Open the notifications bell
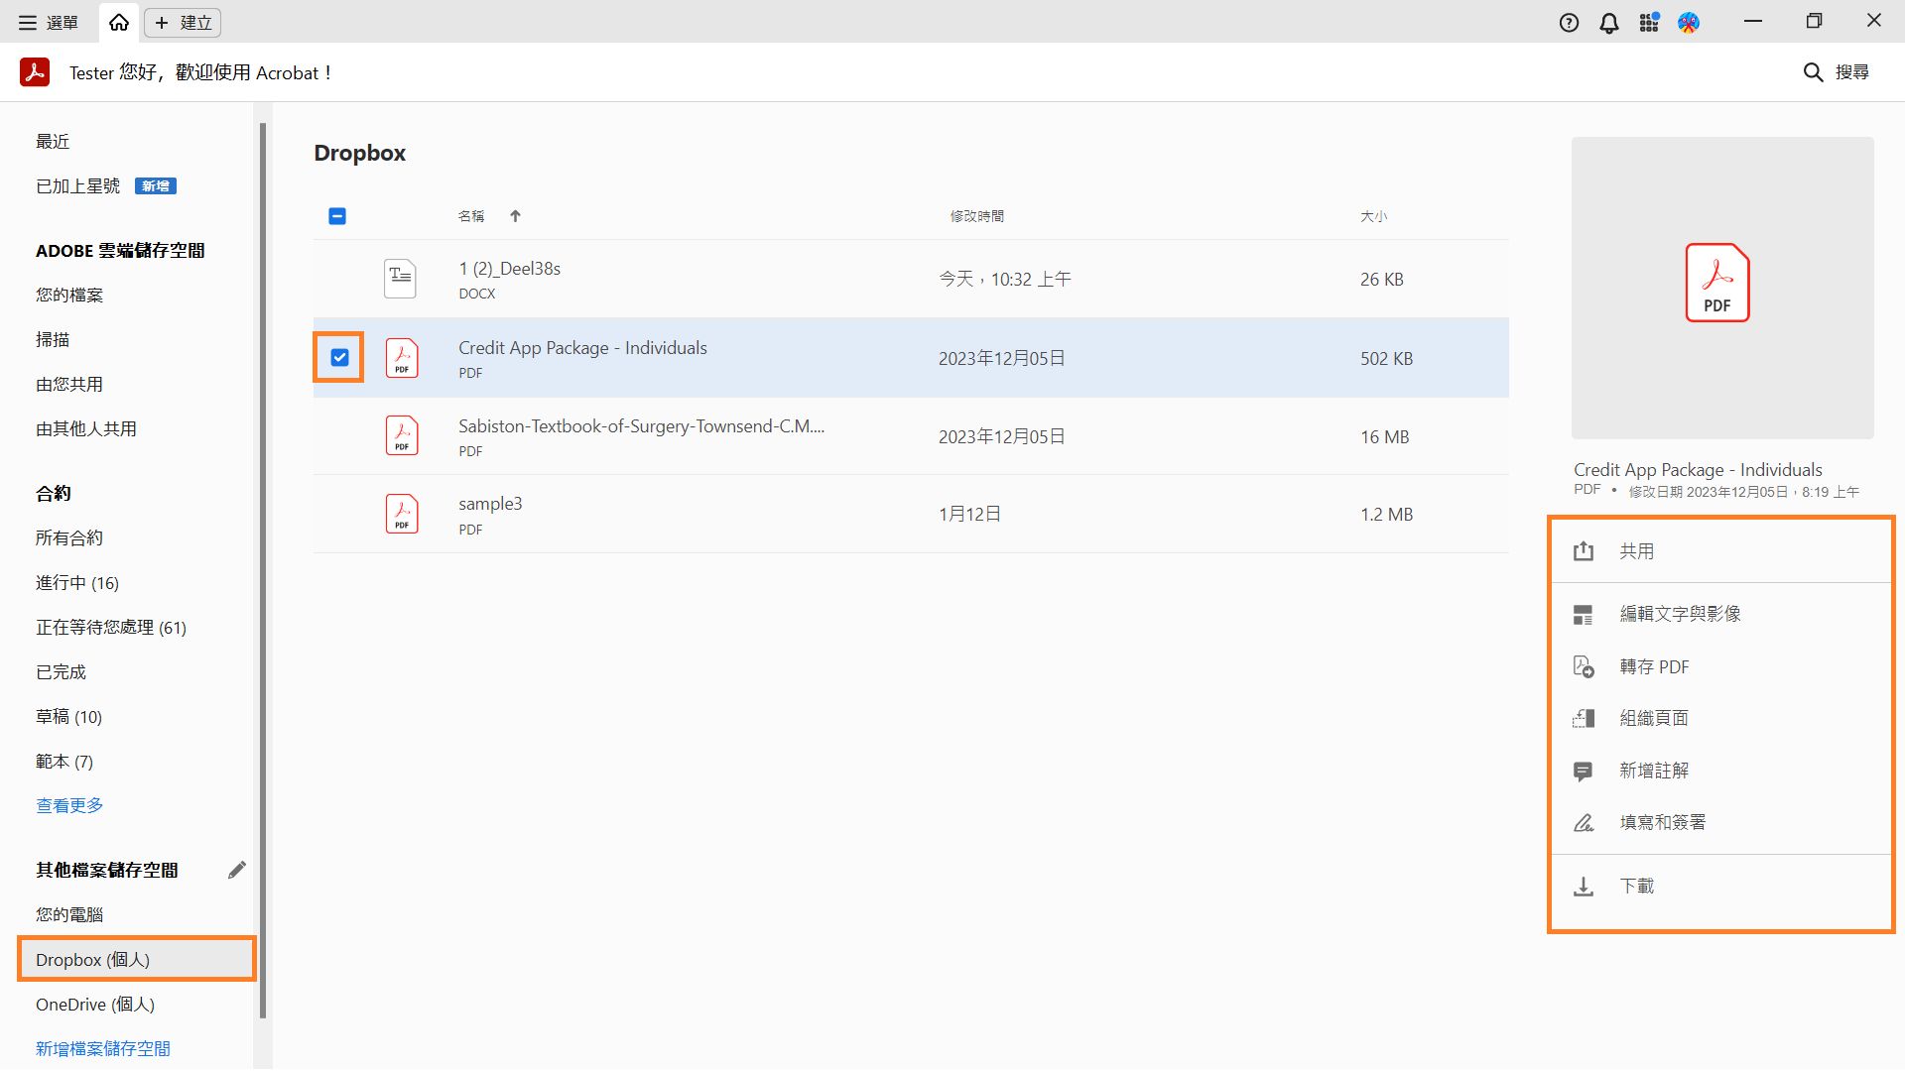The width and height of the screenshot is (1905, 1071). [1609, 23]
